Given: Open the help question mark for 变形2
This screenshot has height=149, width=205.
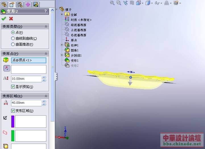Looking at the screenshot, I should point(46,11).
